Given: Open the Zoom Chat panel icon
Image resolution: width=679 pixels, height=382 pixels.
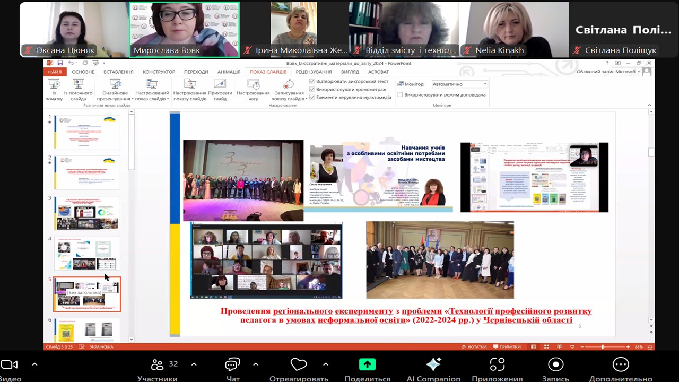Looking at the screenshot, I should 232,364.
